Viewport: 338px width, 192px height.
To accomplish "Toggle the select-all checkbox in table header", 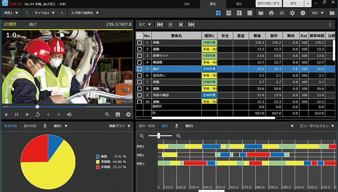I will click(x=140, y=36).
